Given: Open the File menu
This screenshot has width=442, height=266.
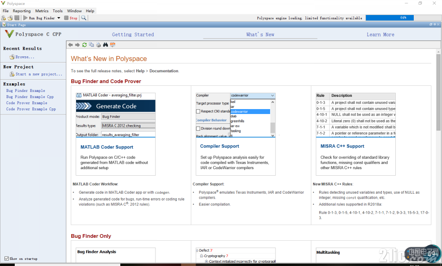Looking at the screenshot, I should (x=6, y=11).
